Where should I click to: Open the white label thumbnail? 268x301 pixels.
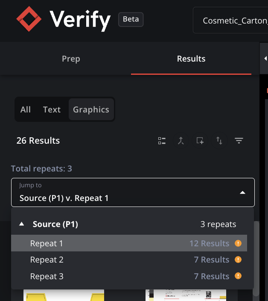coord(186,295)
